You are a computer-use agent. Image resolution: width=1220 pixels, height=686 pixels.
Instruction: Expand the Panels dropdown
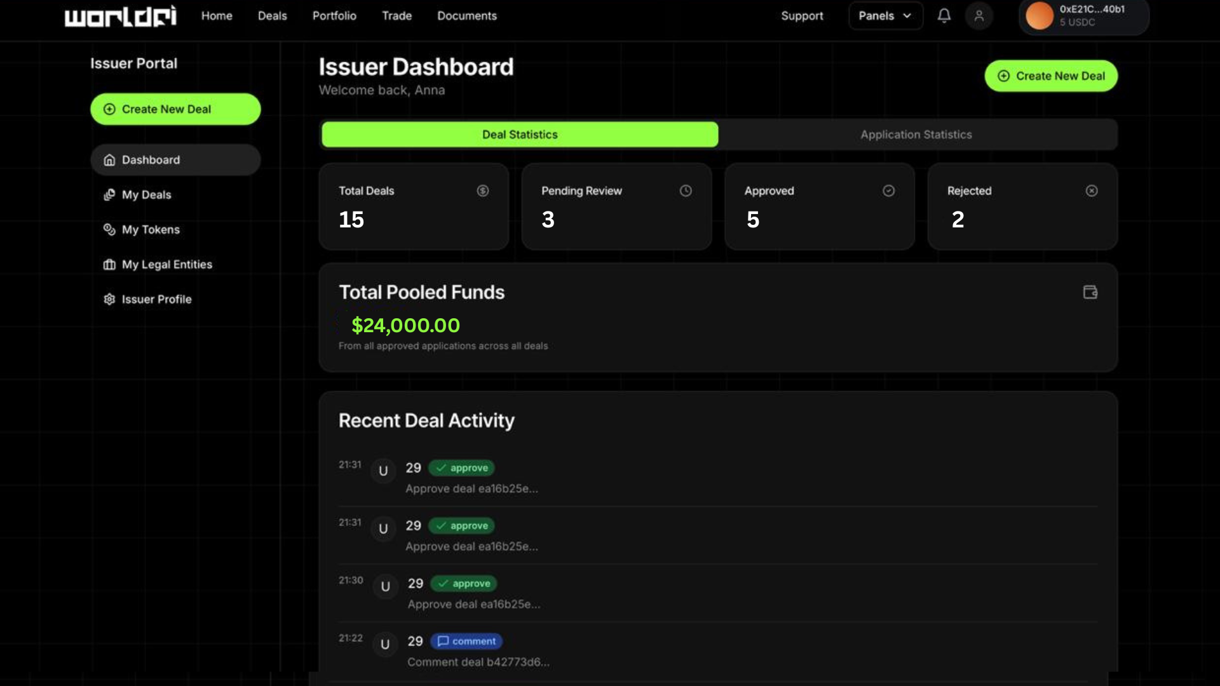click(885, 16)
